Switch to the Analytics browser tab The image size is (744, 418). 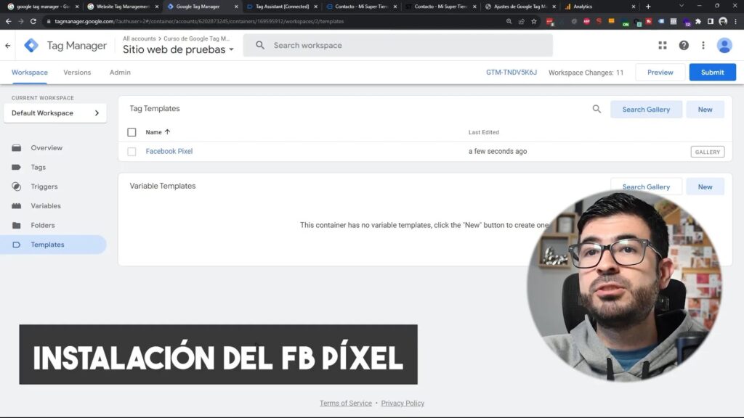599,7
